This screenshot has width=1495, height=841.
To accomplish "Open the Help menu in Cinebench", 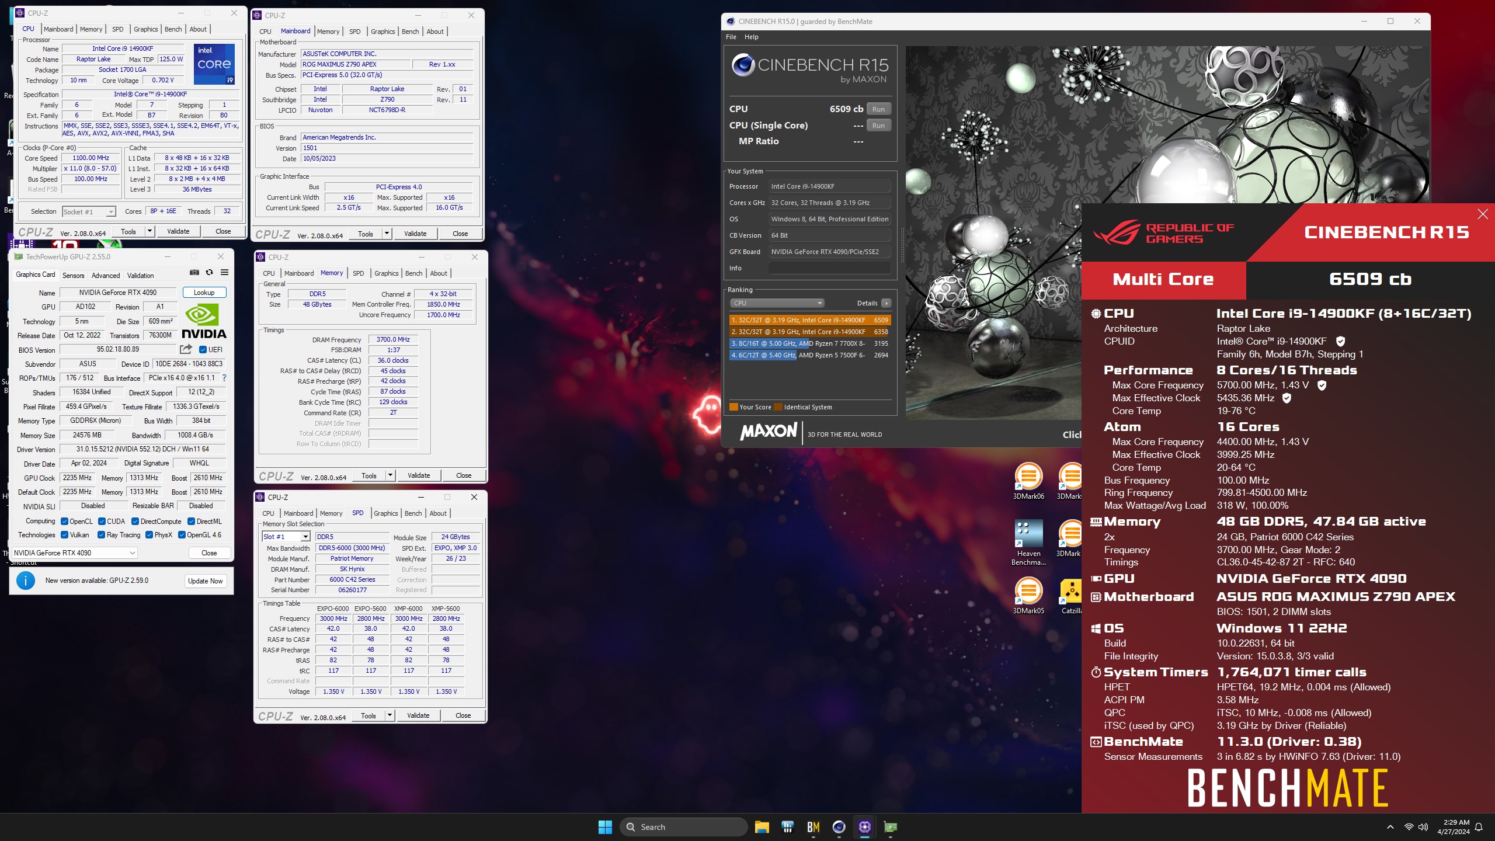I will [x=752, y=37].
